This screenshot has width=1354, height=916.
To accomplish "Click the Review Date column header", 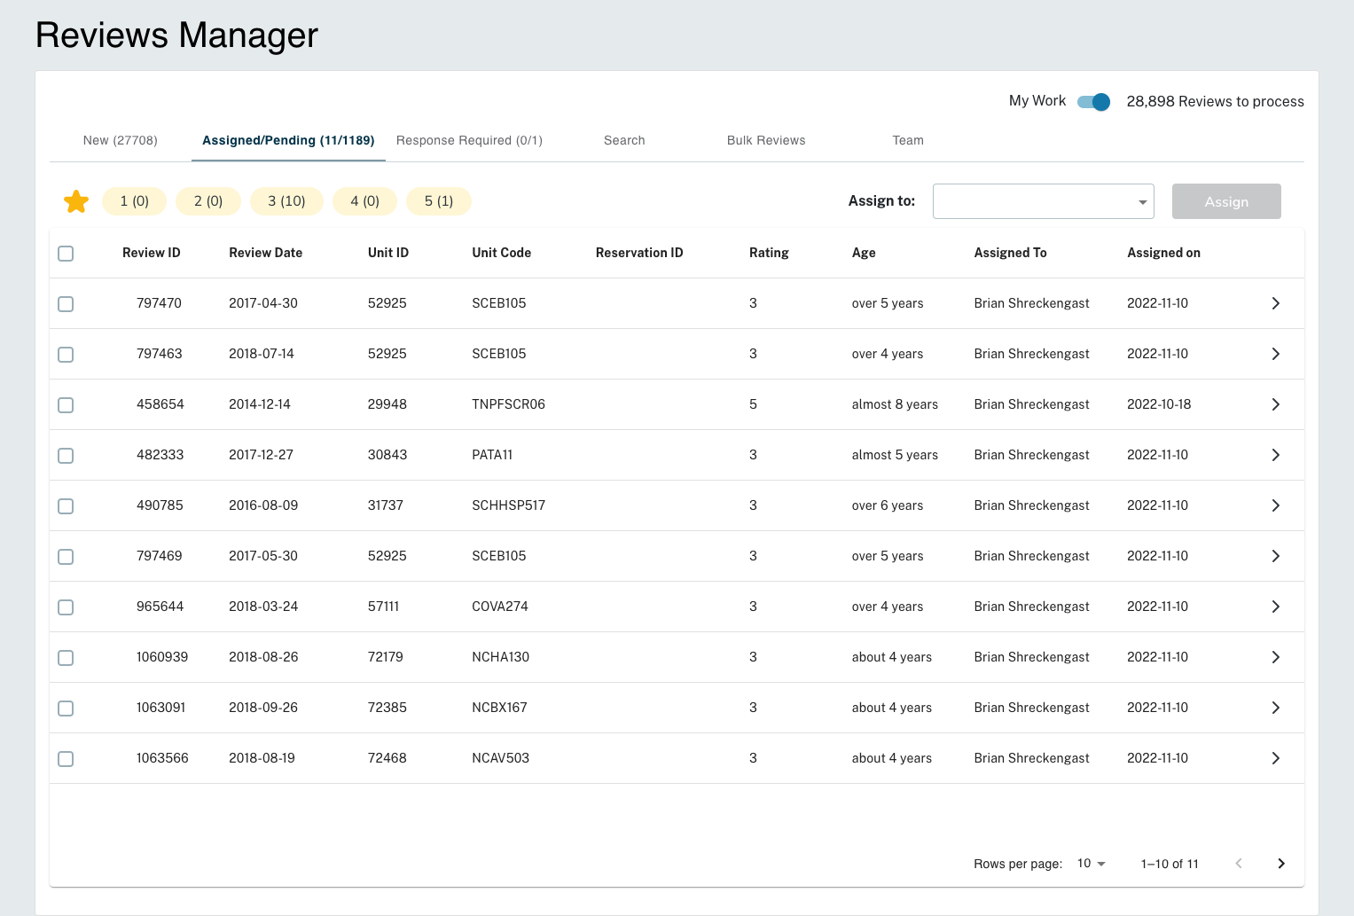I will [266, 253].
